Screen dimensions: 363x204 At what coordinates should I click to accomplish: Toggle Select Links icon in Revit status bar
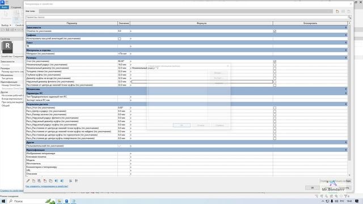point(316,196)
